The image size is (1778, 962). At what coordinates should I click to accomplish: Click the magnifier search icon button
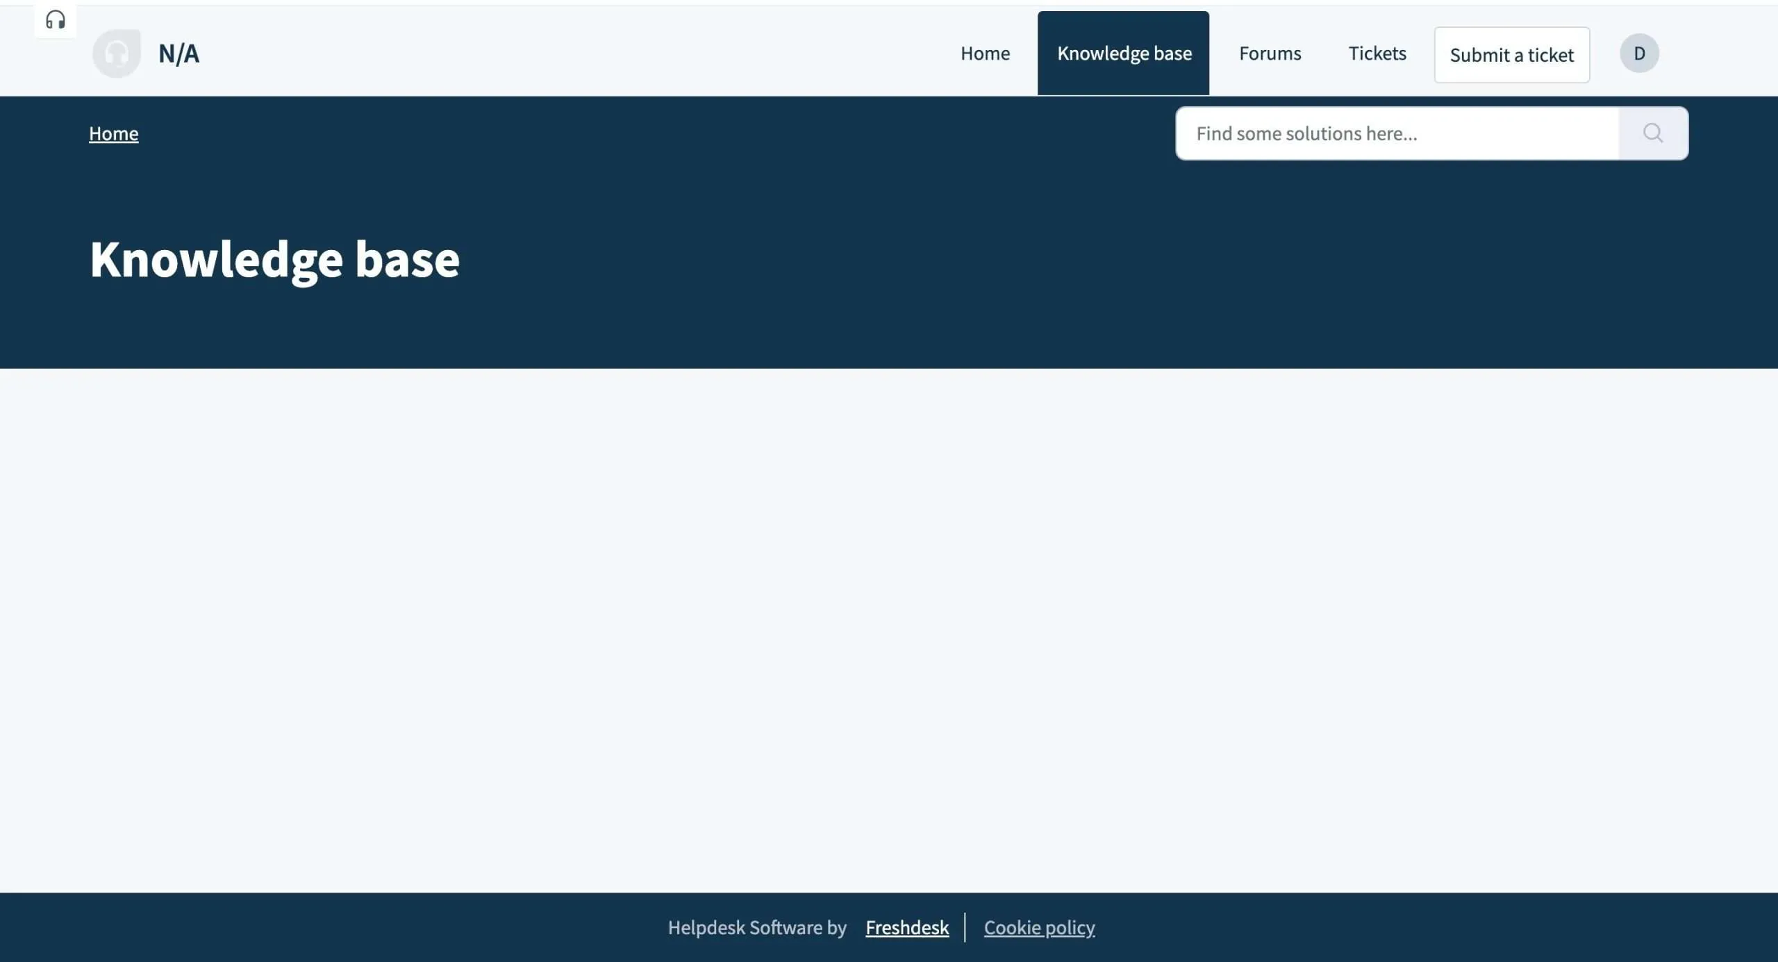click(1653, 133)
